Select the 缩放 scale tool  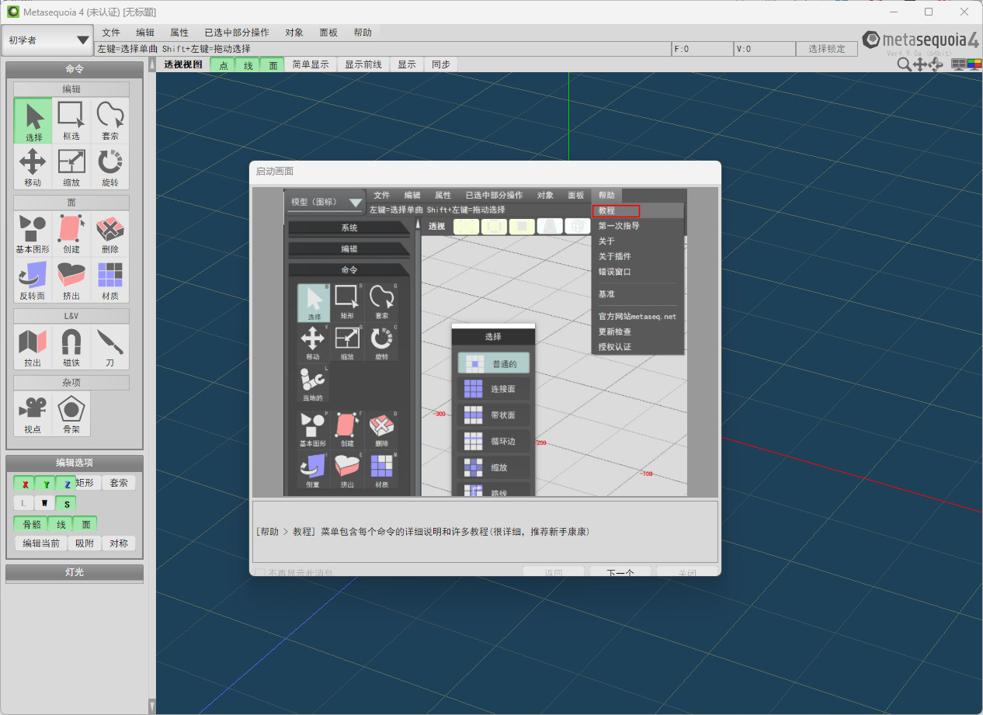point(71,167)
